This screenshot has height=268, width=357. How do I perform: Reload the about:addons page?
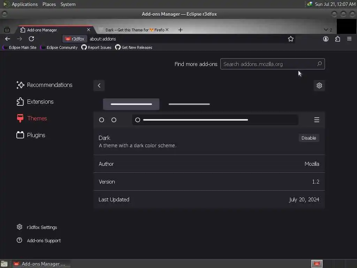(31, 39)
